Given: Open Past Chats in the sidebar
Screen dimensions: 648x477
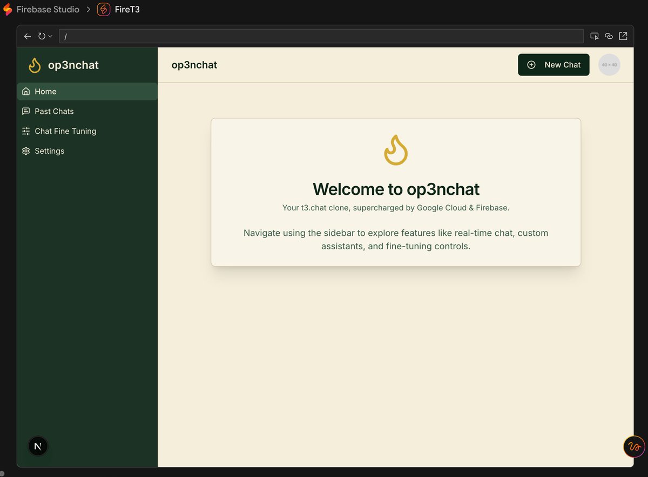Looking at the screenshot, I should pyautogui.click(x=87, y=111).
